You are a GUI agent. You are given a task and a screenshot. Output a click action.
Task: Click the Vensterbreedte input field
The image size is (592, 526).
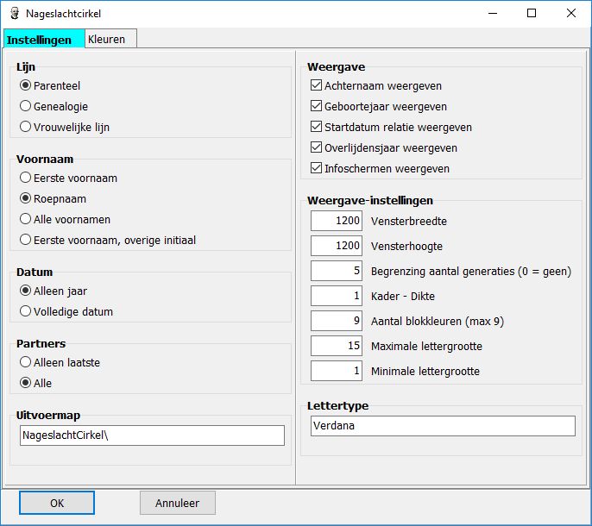tap(337, 221)
